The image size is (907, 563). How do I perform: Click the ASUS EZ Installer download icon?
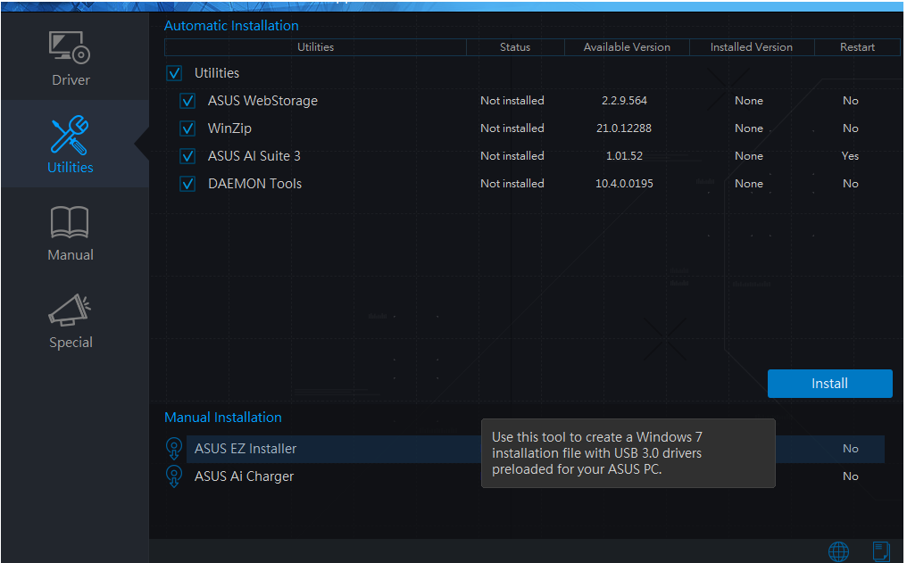(174, 449)
